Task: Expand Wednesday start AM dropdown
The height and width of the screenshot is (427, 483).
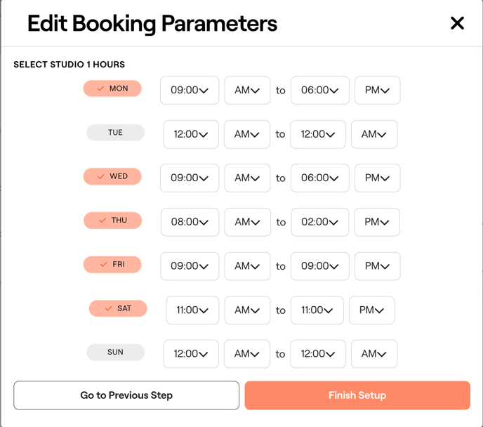Action: click(247, 178)
